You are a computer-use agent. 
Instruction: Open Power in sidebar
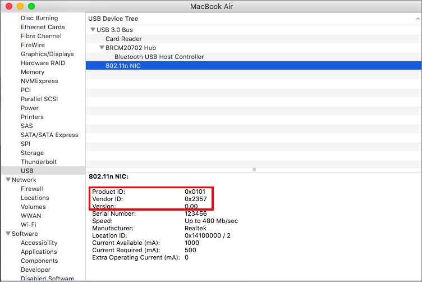pyautogui.click(x=30, y=108)
